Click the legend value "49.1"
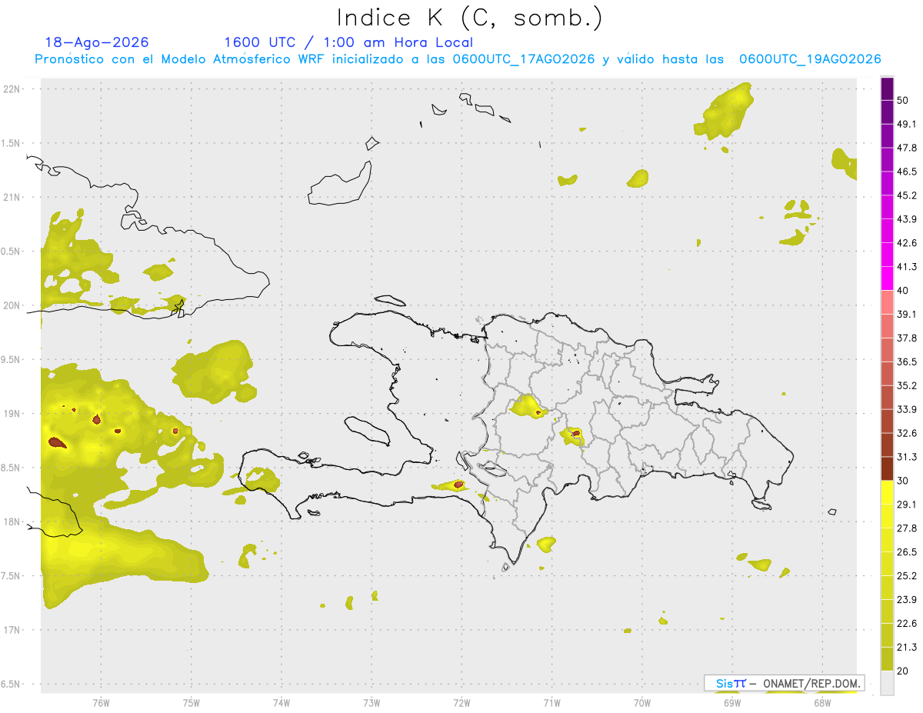The width and height of the screenshot is (923, 713). click(907, 125)
